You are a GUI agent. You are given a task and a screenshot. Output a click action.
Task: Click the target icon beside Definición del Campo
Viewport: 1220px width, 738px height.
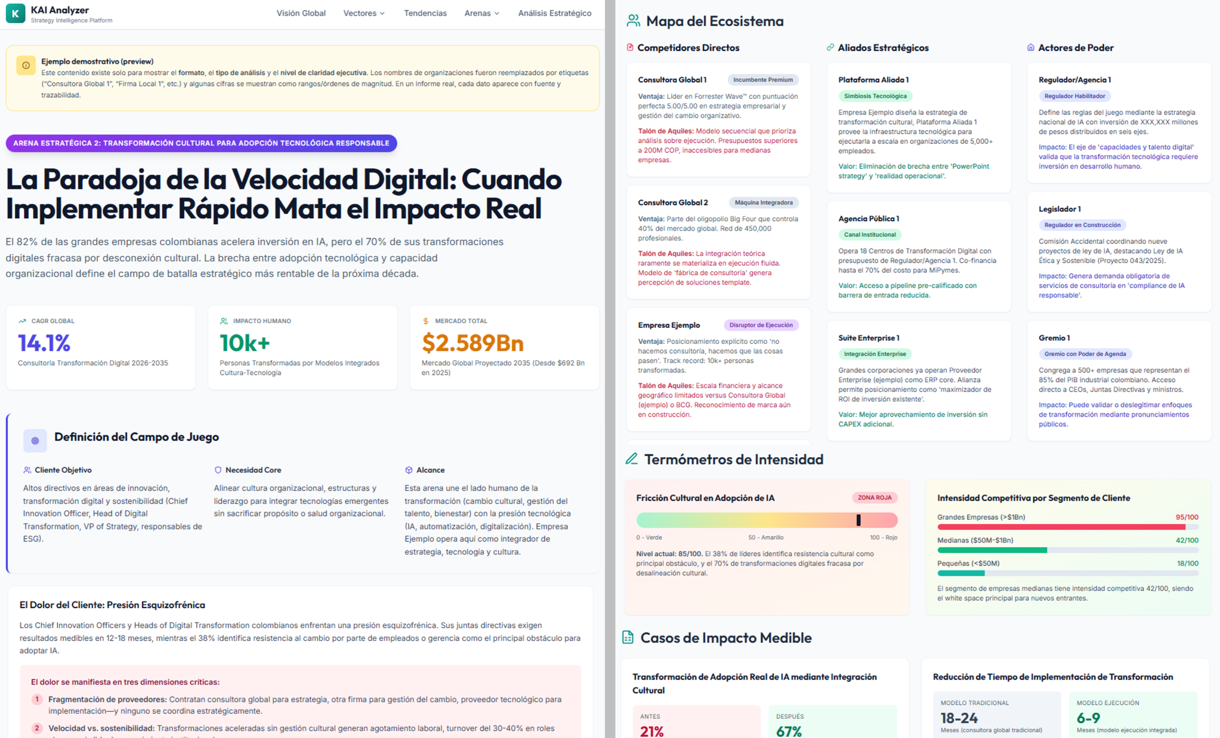click(x=35, y=441)
